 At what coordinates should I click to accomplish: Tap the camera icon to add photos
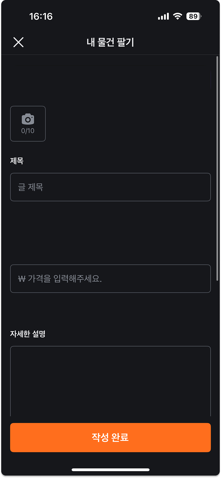click(x=28, y=119)
